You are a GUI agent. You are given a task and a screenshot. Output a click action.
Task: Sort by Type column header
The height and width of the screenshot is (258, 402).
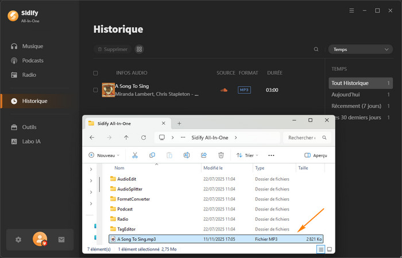260,168
